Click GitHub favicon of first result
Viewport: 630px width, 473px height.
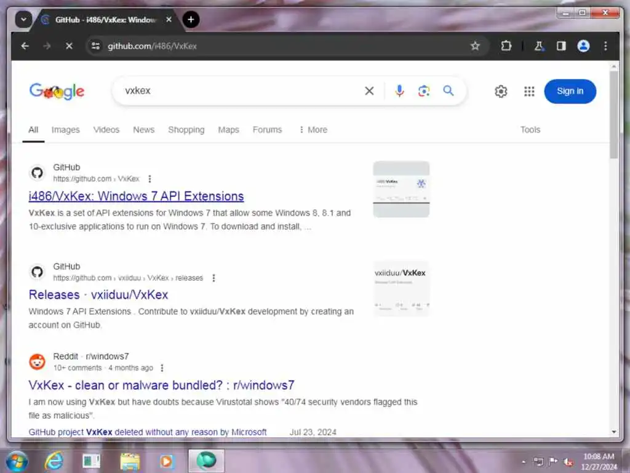(x=38, y=173)
